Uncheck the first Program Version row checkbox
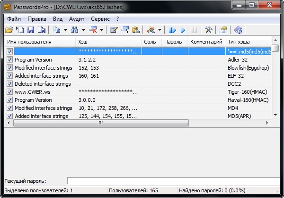The height and width of the screenshot is (198, 284). (x=10, y=60)
